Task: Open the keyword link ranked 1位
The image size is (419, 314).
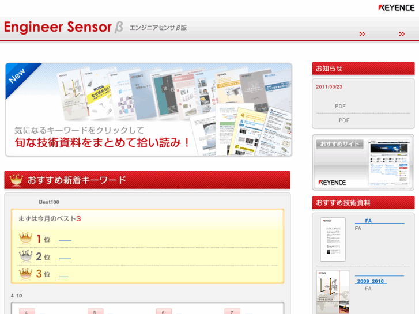Action: point(65,240)
